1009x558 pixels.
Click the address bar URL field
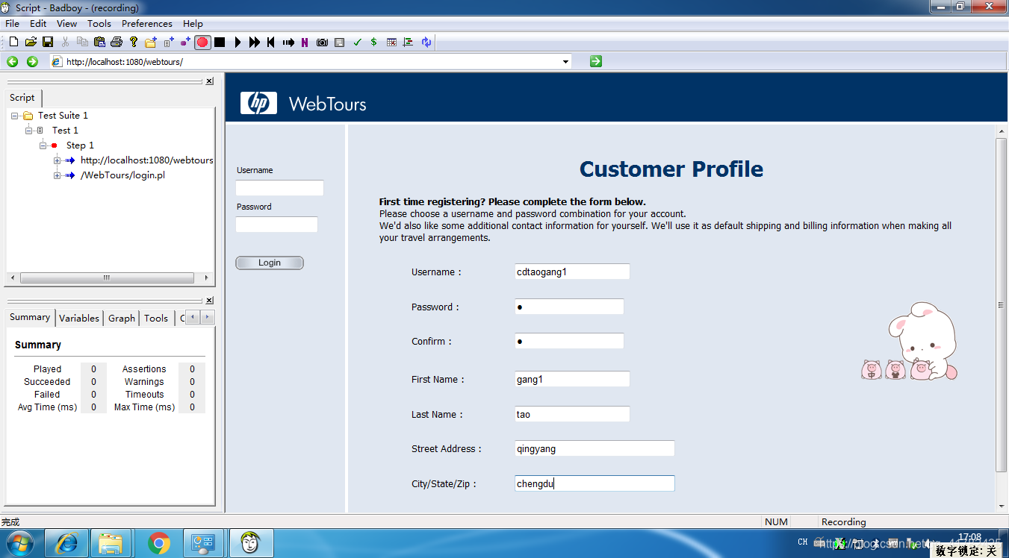point(310,62)
